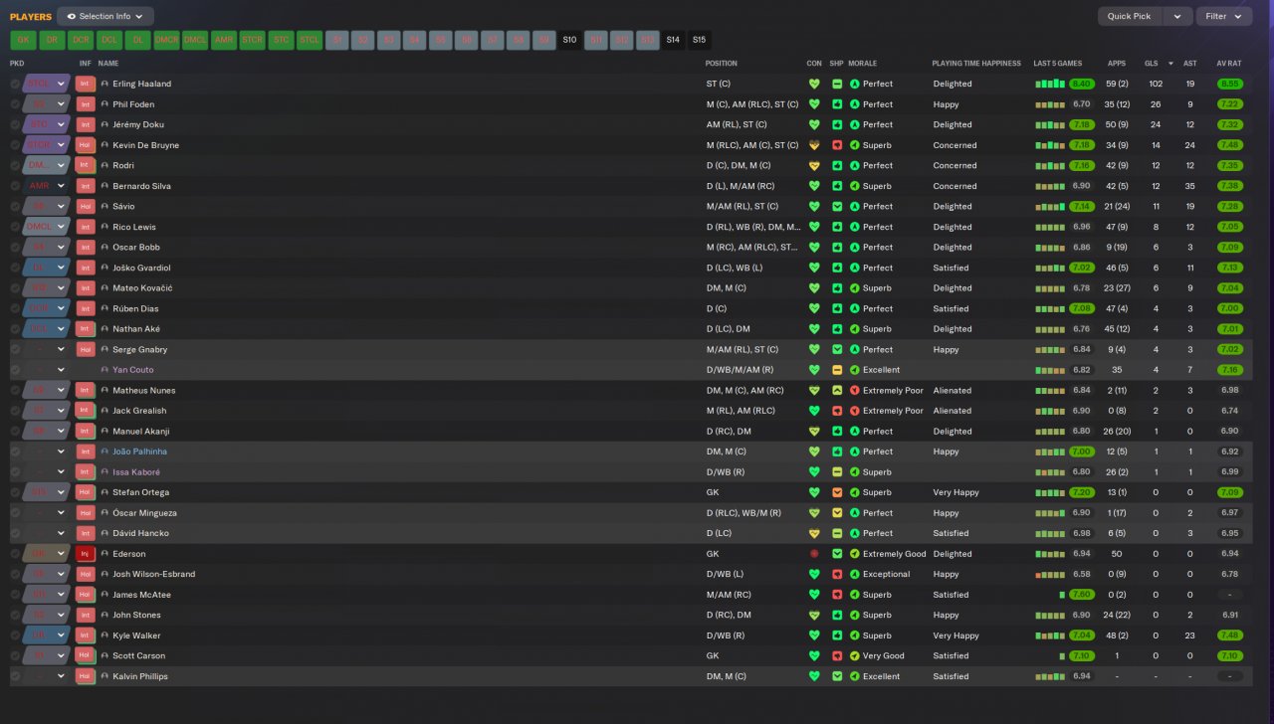Tick the selection circle for Rodri

[15, 166]
